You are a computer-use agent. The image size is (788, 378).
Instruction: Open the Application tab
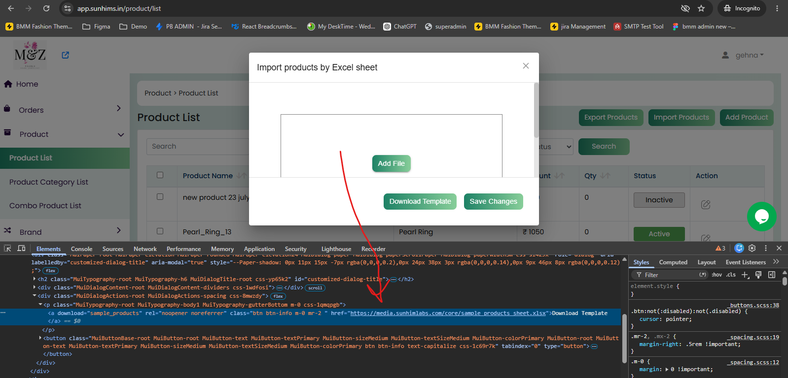tap(259, 249)
